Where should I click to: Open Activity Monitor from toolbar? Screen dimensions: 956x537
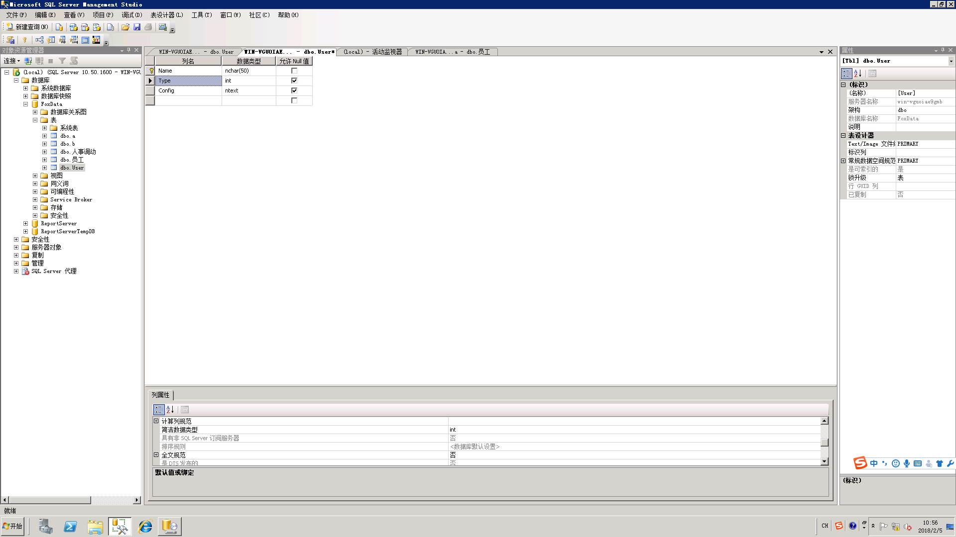click(x=162, y=27)
